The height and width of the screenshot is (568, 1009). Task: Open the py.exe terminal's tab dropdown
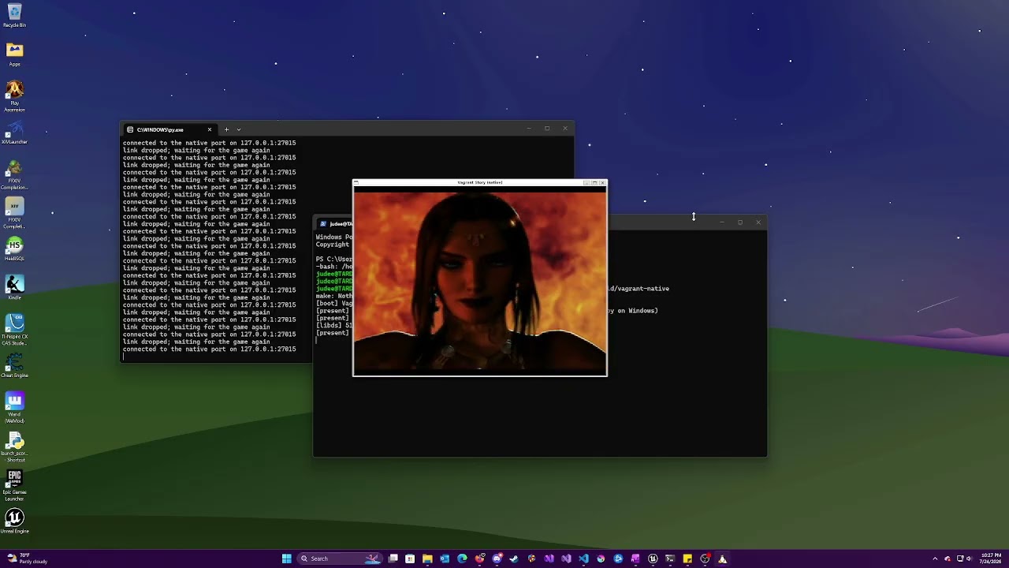pyautogui.click(x=239, y=129)
